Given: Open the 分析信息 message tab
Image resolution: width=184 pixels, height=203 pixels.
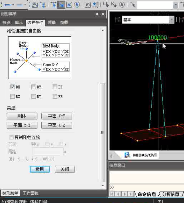Looking at the screenshot, I should (171, 194).
